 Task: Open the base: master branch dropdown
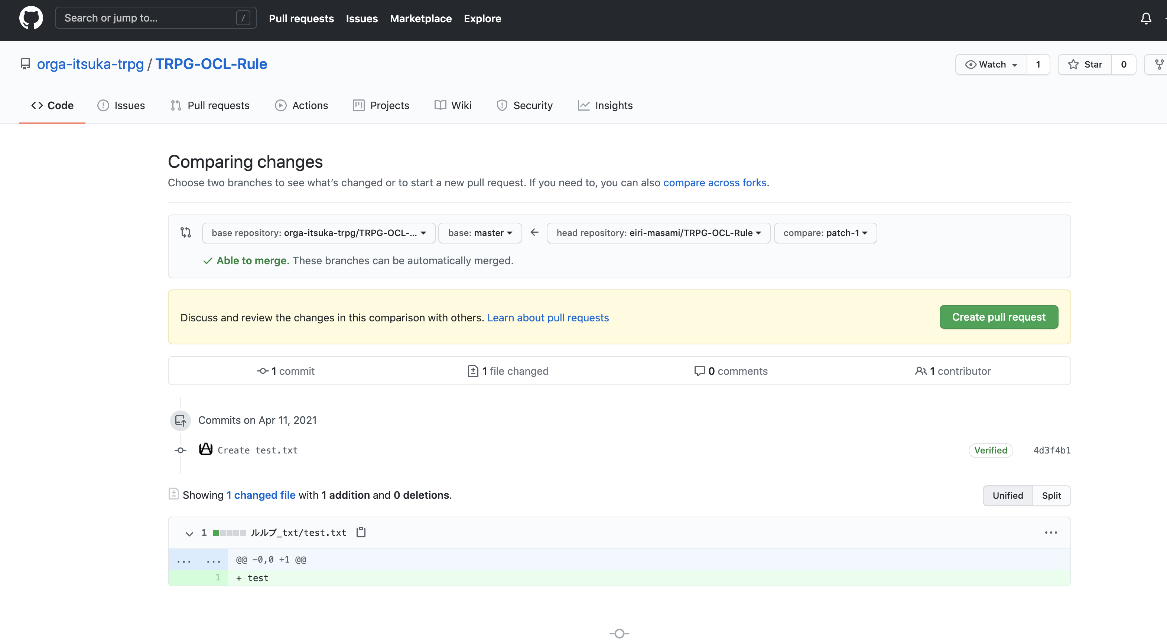coord(480,233)
